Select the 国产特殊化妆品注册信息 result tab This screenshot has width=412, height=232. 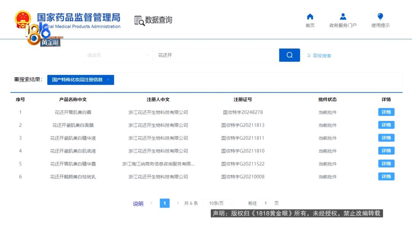coord(80,80)
